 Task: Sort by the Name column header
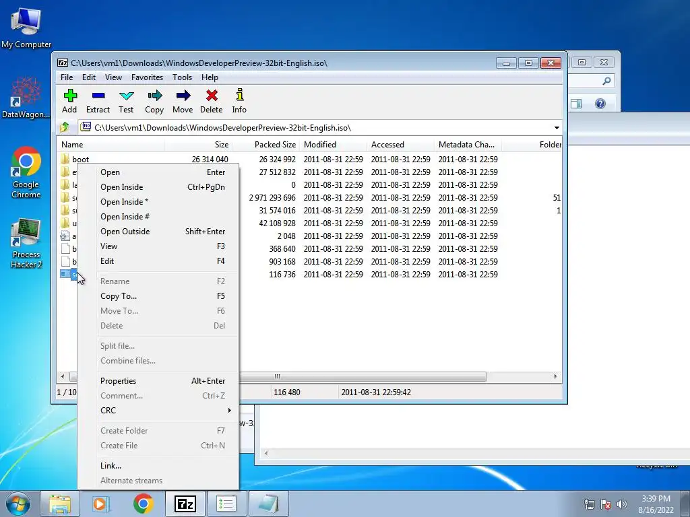coord(111,145)
